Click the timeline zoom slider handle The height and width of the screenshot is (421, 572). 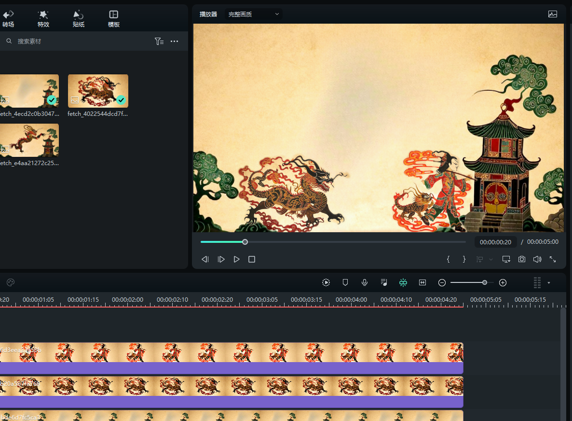(484, 282)
